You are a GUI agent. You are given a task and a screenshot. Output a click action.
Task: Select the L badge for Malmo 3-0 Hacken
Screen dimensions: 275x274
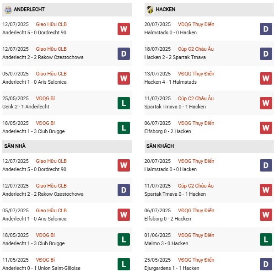pos(266,239)
